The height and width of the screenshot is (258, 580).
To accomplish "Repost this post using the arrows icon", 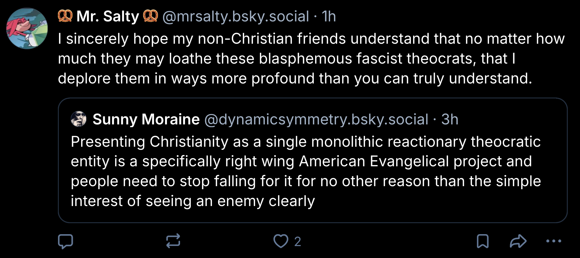I will [173, 241].
